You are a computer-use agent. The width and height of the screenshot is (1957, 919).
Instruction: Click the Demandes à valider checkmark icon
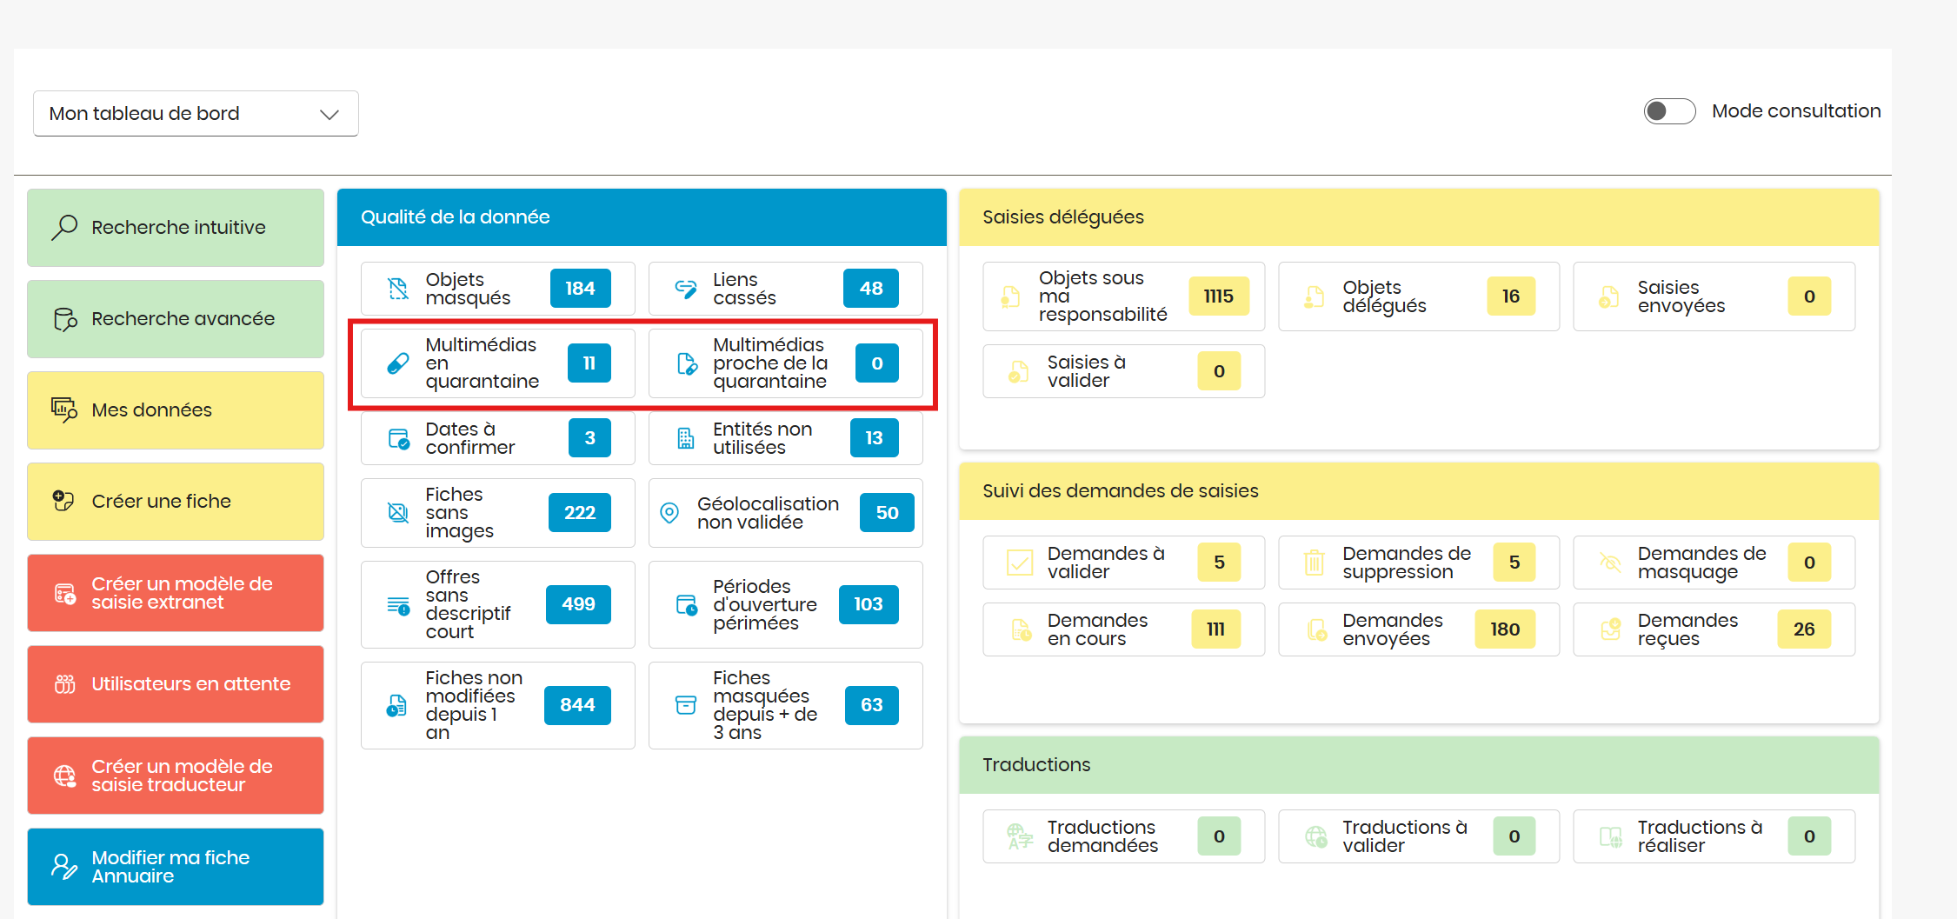[1020, 563]
